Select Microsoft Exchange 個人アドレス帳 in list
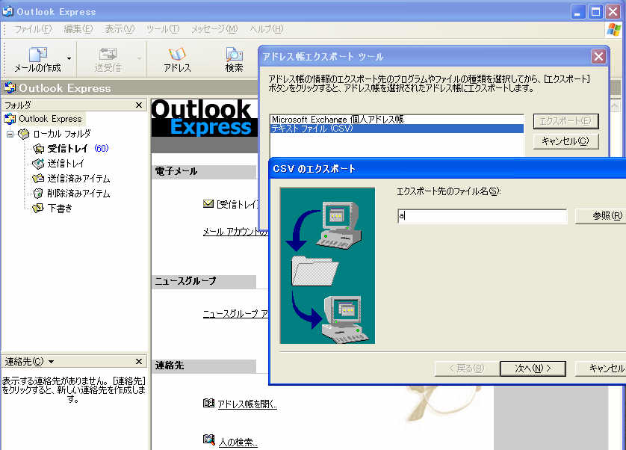626x450 pixels. [x=397, y=120]
